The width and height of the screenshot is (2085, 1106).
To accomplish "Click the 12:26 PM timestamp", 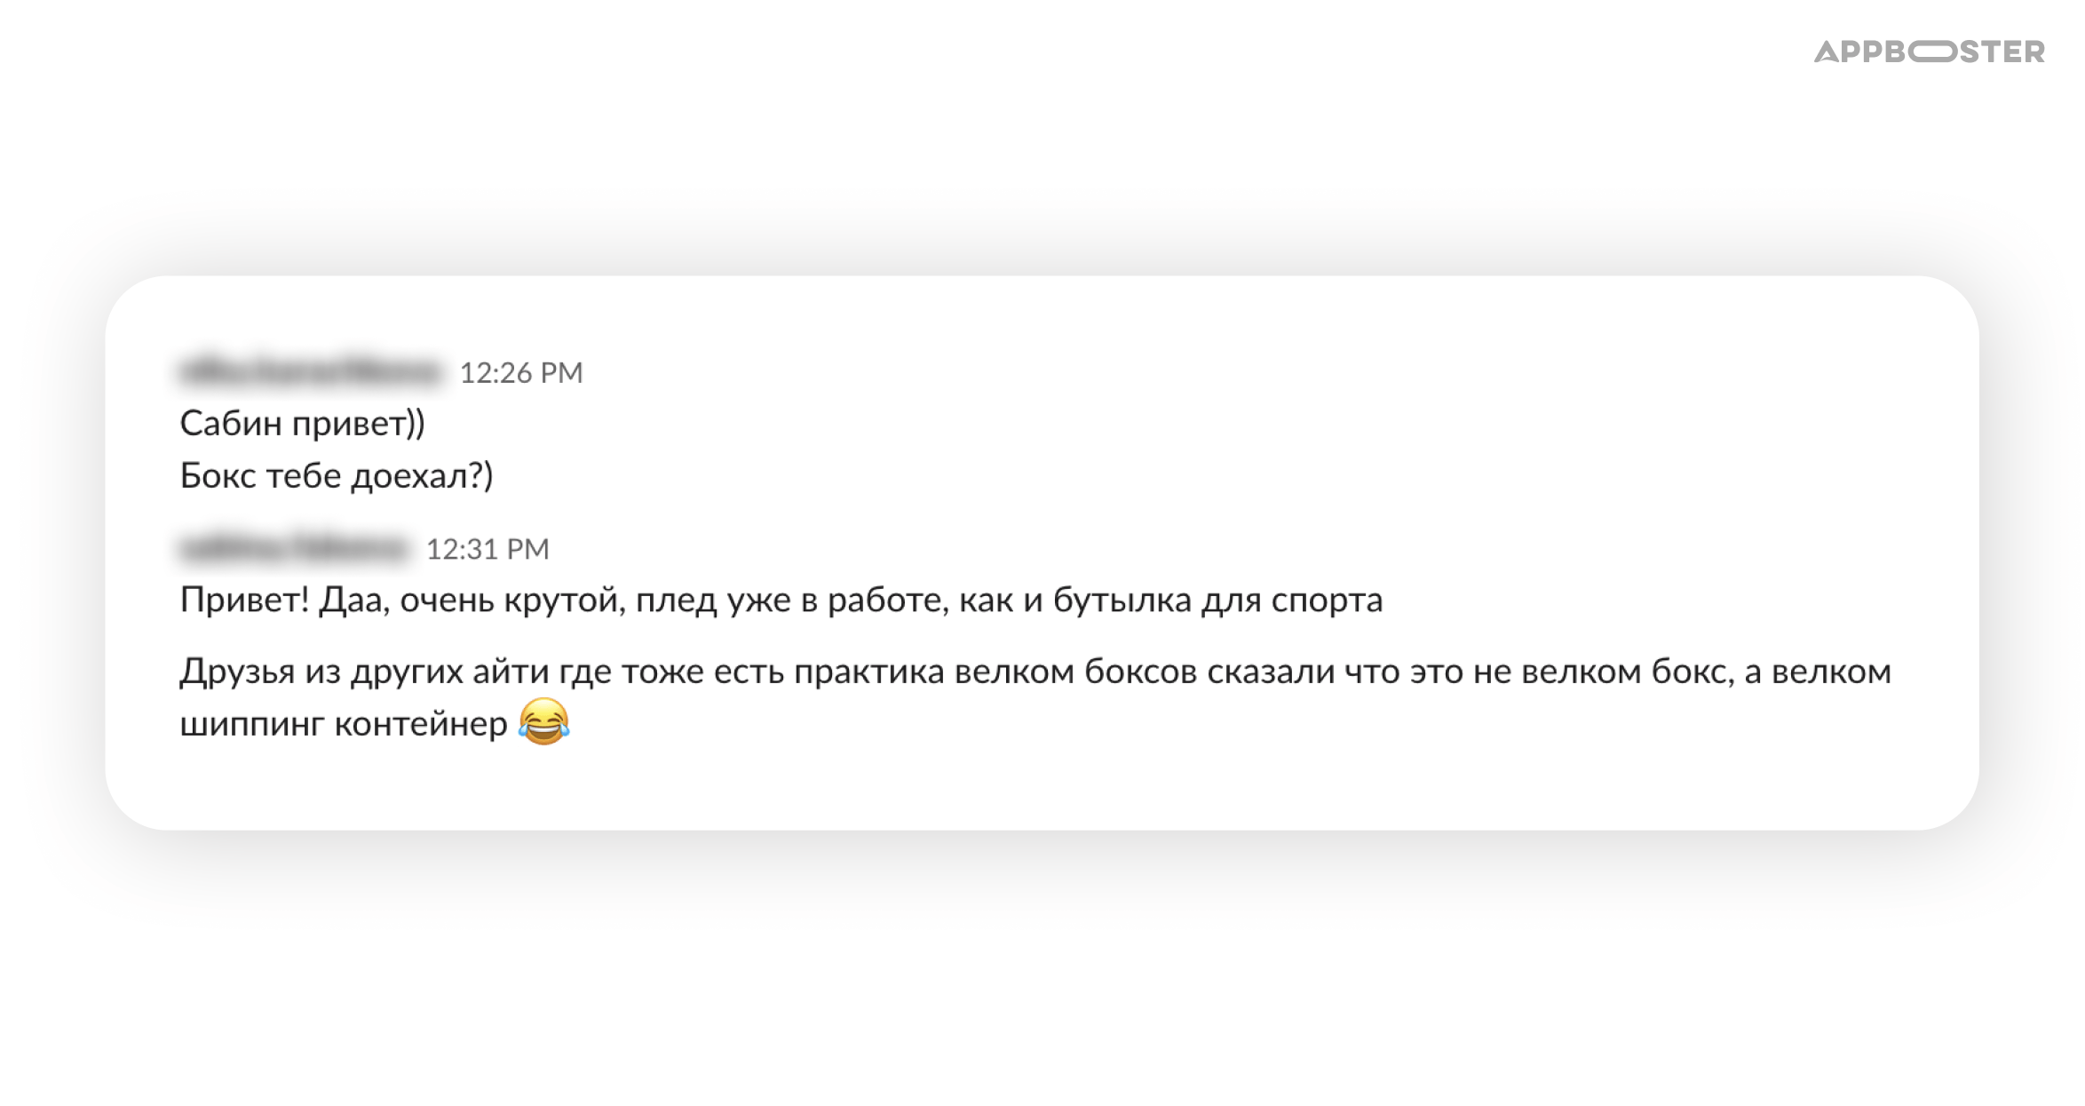I will 521,372.
